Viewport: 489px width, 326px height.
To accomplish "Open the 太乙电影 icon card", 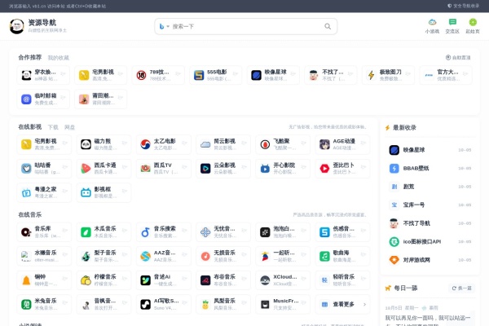I will [164, 144].
